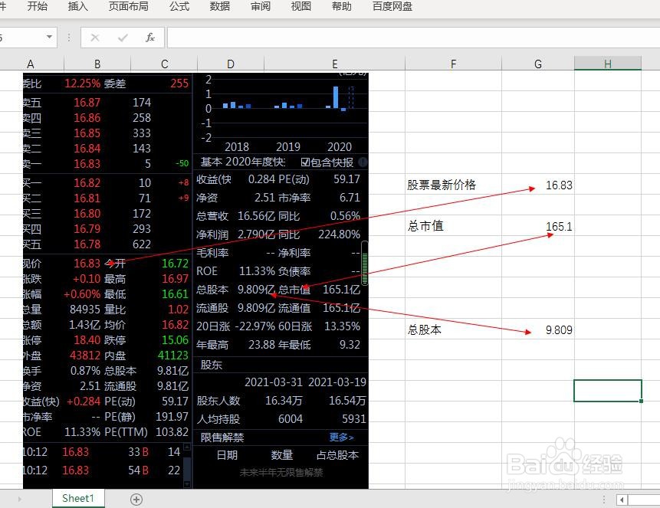Open the 视图 ribbon tab
The height and width of the screenshot is (508, 660).
pyautogui.click(x=301, y=6)
